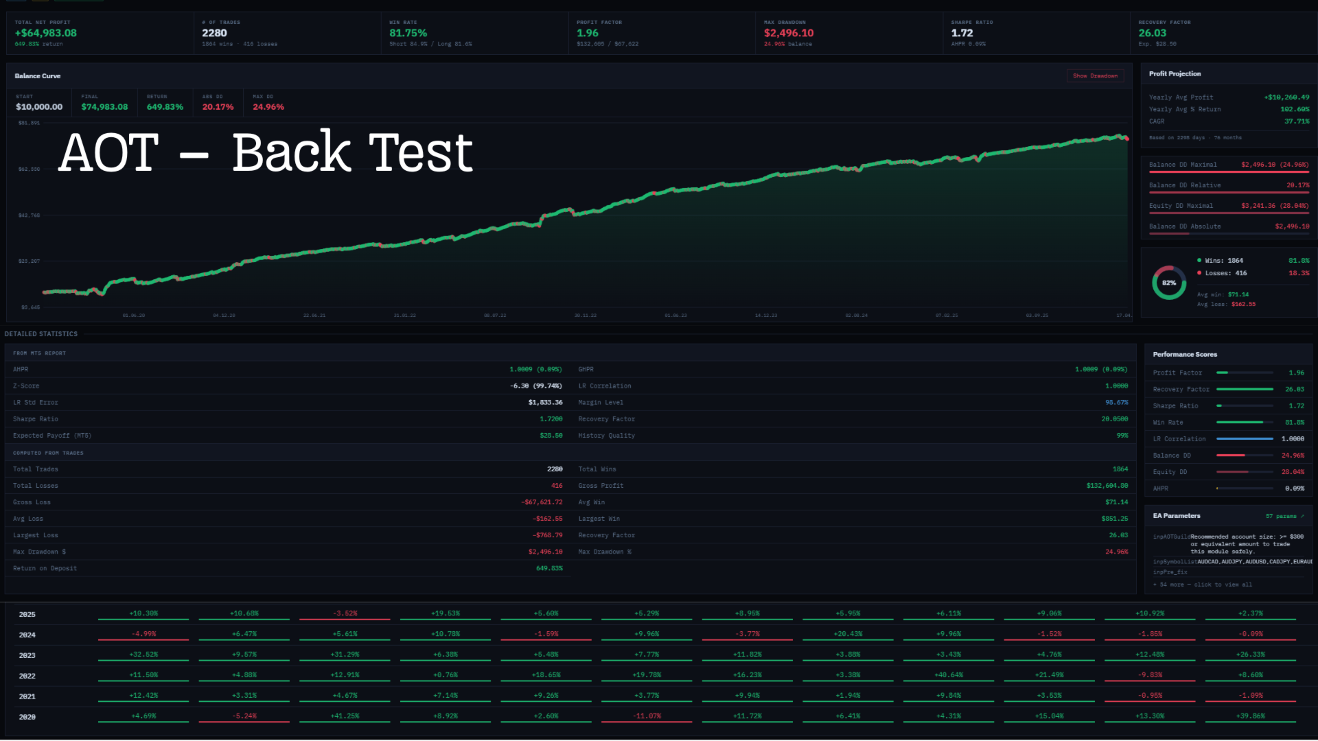Viewport: 1318px width, 741px height.
Task: Click the Sharpe Ratio summary card
Action: click(1035, 33)
